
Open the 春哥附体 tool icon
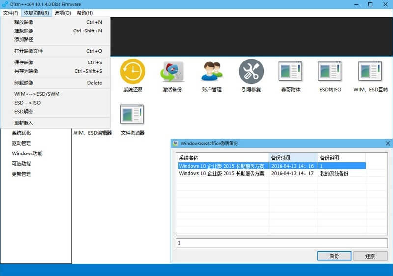click(x=290, y=72)
